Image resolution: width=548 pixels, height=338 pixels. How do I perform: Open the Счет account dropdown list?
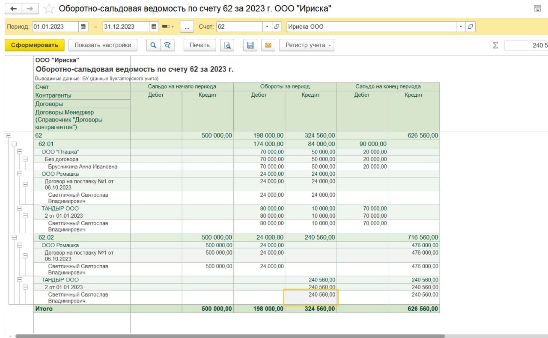coord(267,27)
